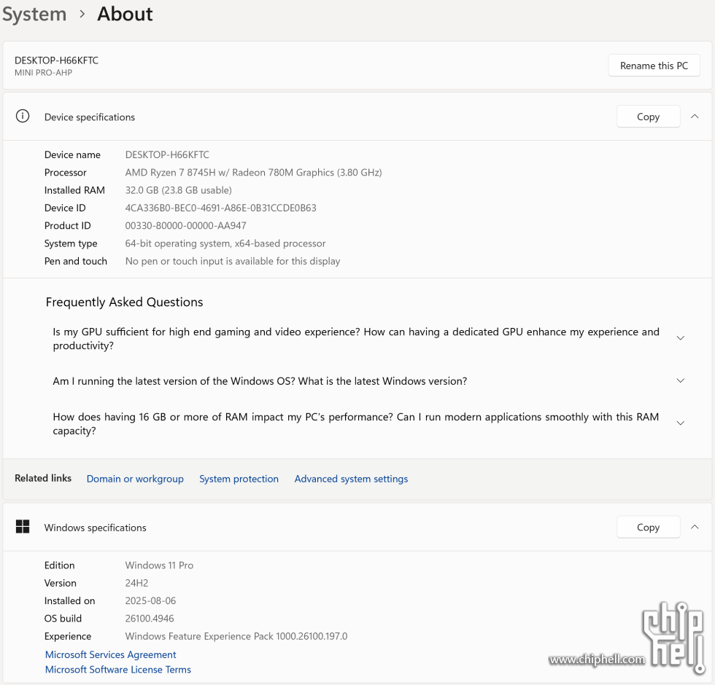Copy the Device specifications
The height and width of the screenshot is (685, 715).
[648, 117]
